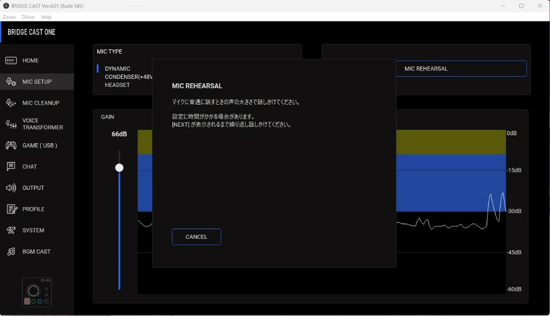Click the BRIDGE CAST ONE header title
550x316 pixels.
coord(32,32)
